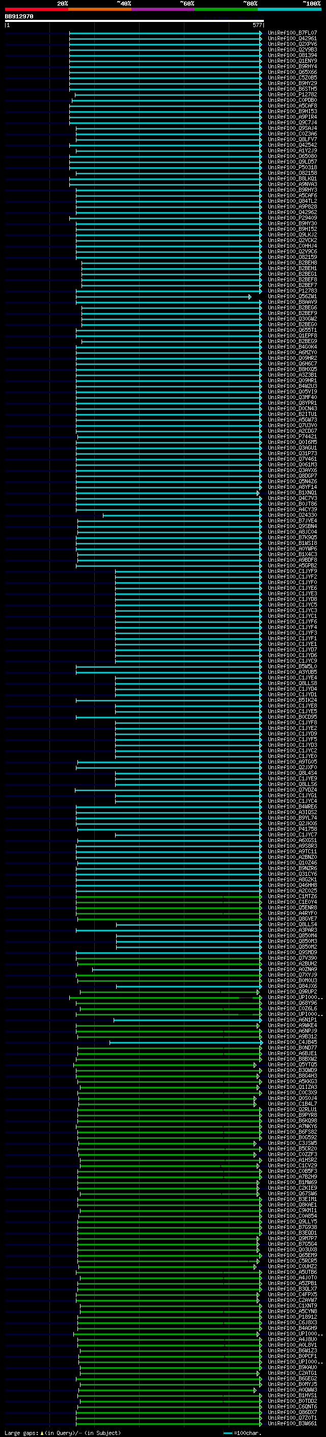The height and width of the screenshot is (1437, 326).
Task: Select the label UniRef100_C1JYE6
Action: coord(292,588)
